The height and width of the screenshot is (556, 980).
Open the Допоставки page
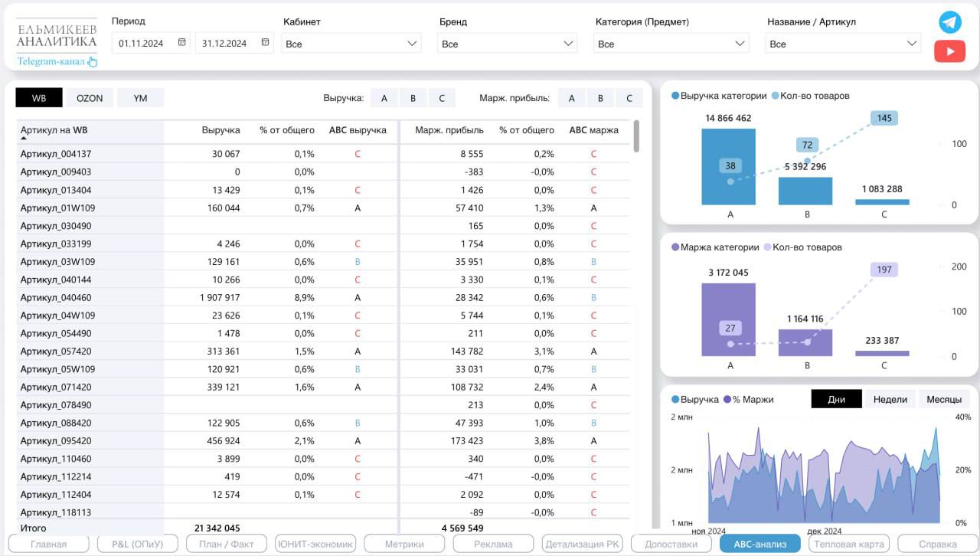coord(671,544)
